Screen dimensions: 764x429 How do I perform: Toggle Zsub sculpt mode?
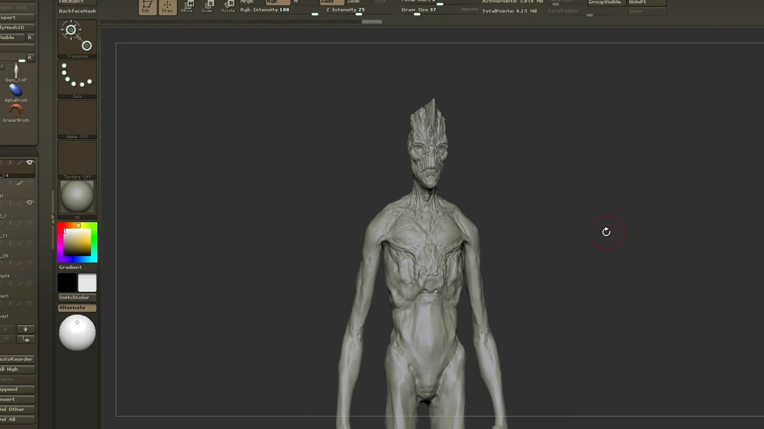click(359, 2)
